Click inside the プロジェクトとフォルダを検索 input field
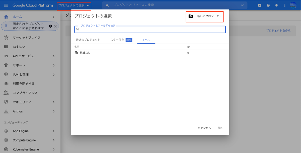 point(150,30)
